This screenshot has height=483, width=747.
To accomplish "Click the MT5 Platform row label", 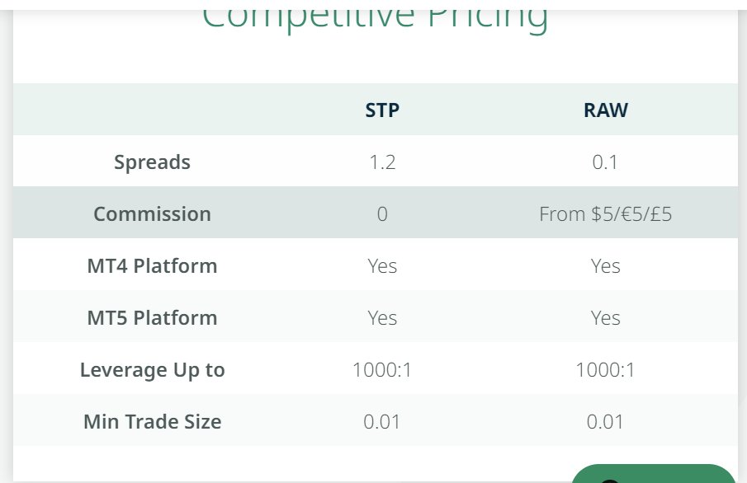I will (152, 318).
